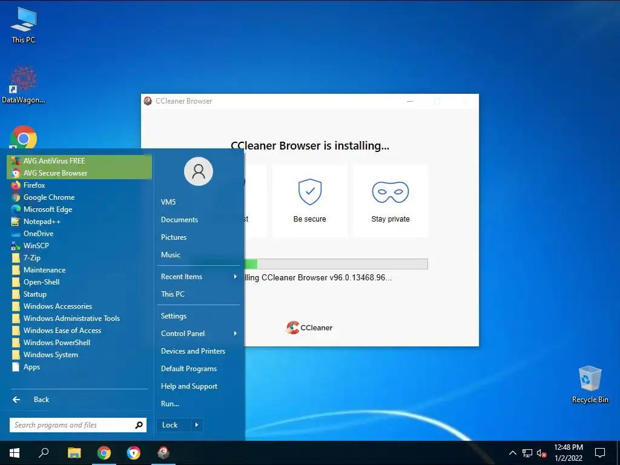The image size is (620, 465).
Task: Launch Microsoft Edge from start menu
Action: coord(79,209)
